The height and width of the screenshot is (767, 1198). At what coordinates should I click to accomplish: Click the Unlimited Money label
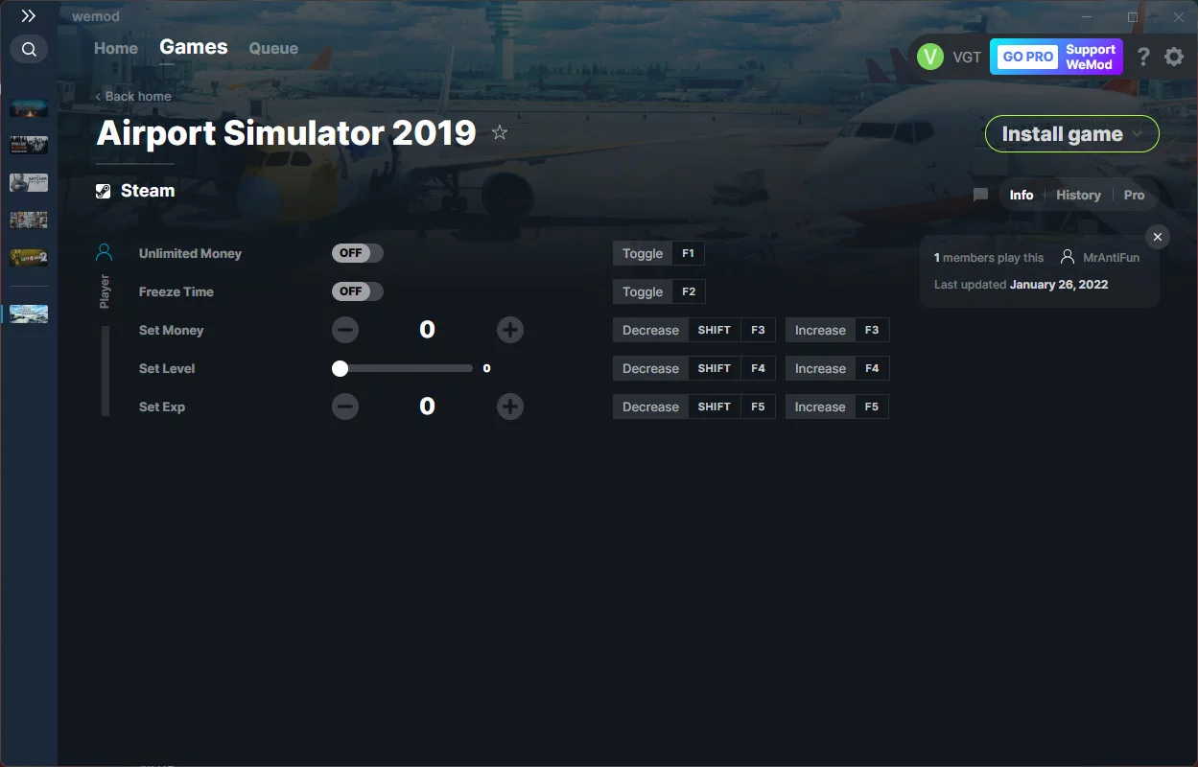(190, 253)
